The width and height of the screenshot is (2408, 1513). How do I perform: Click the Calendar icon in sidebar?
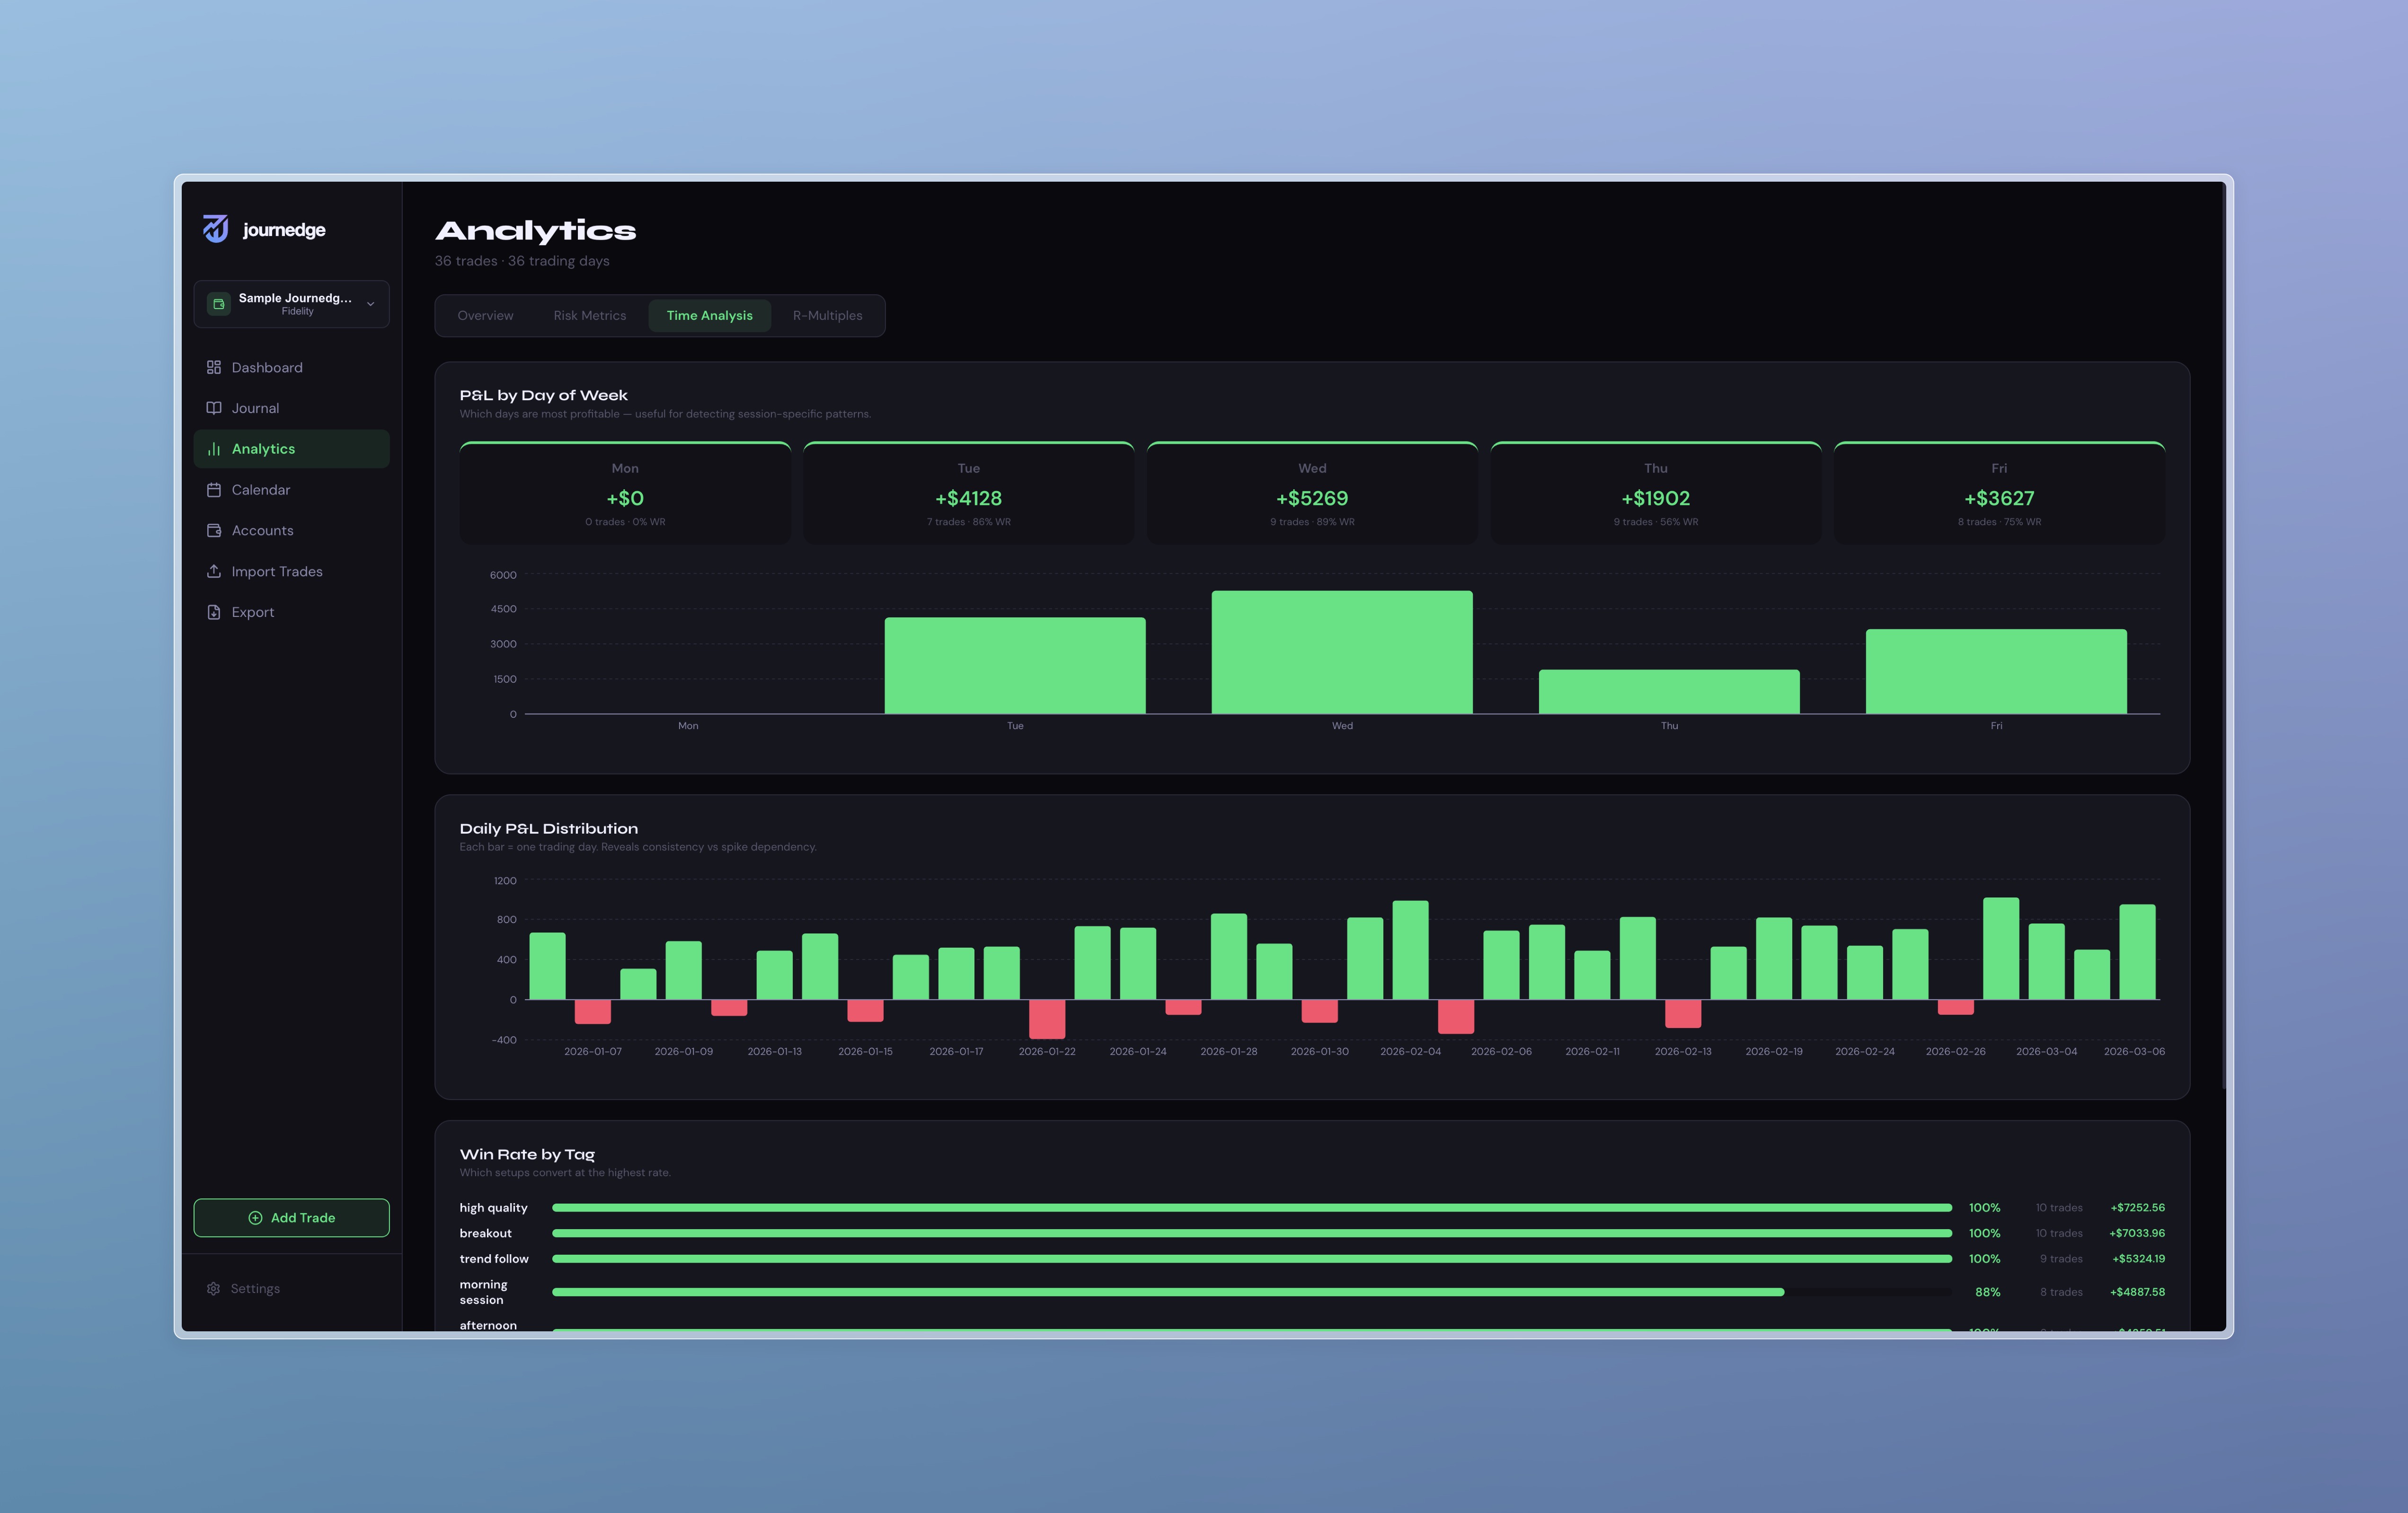(x=214, y=490)
